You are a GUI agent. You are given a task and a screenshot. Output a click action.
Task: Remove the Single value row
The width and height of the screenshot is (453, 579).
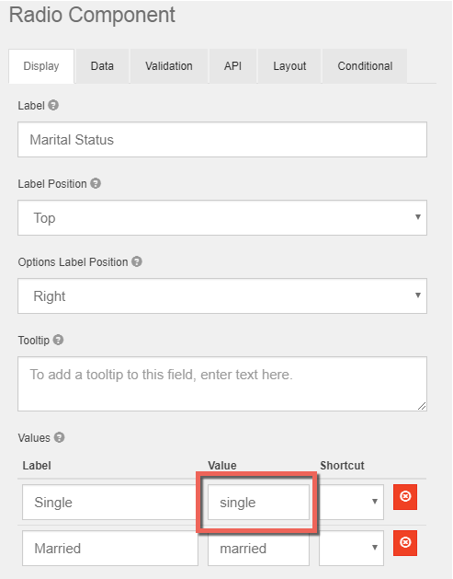405,497
